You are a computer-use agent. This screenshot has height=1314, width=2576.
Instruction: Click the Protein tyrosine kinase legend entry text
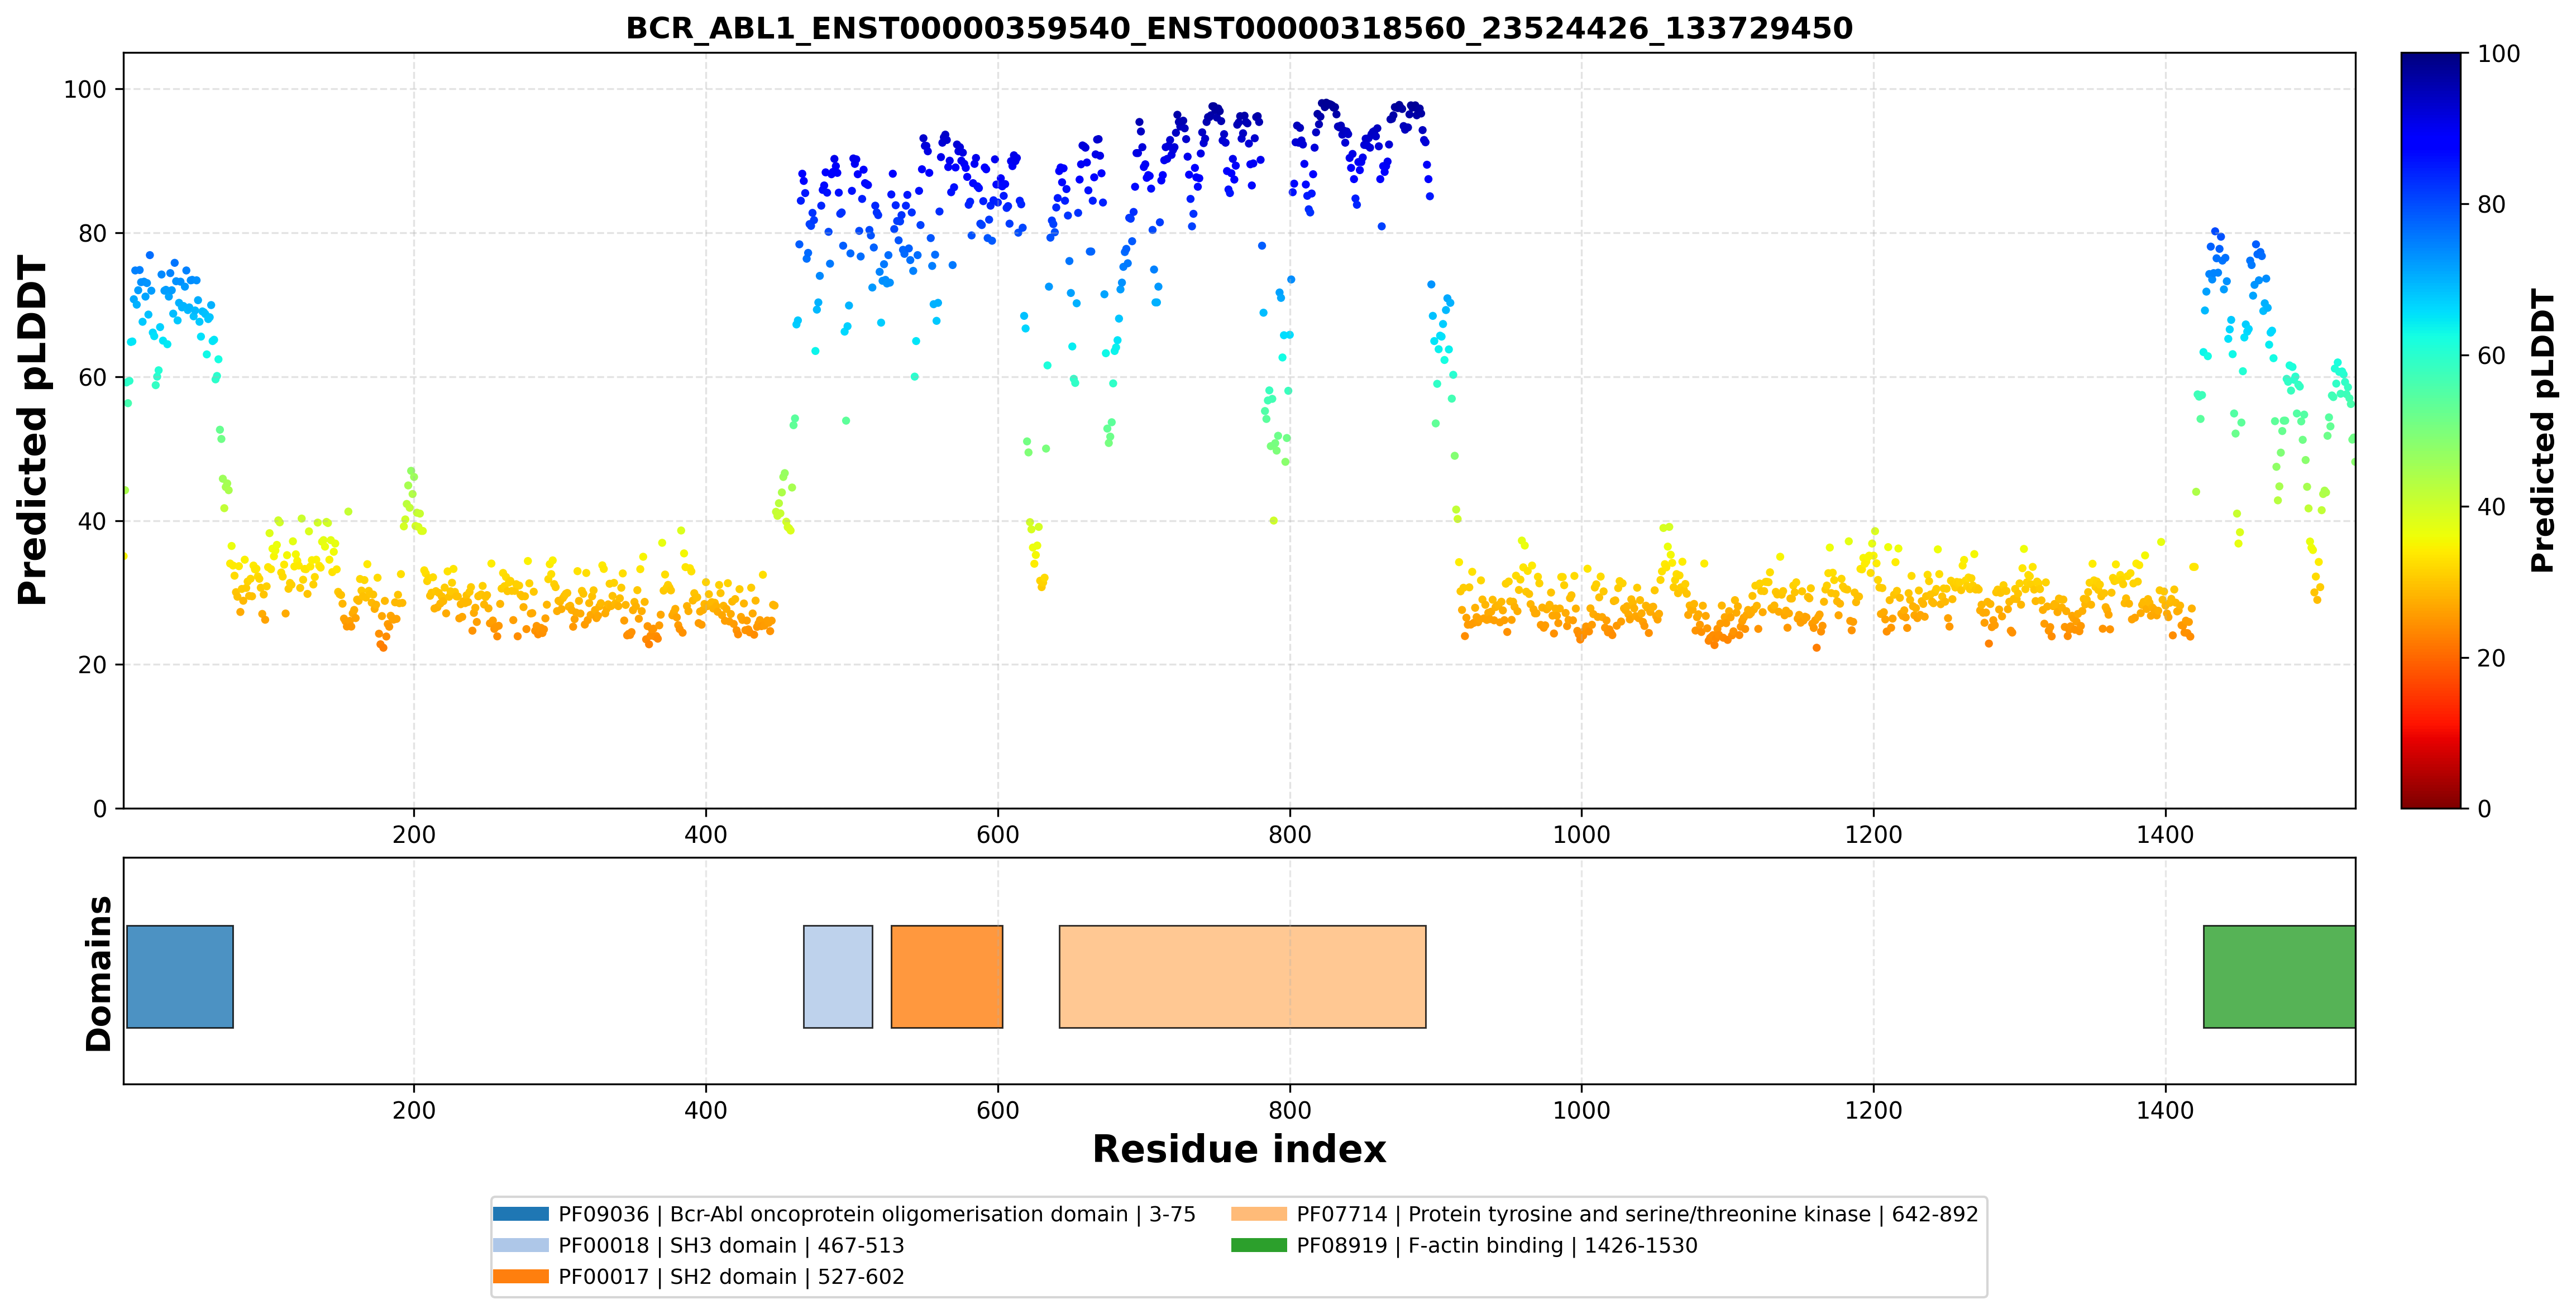1637,1214
